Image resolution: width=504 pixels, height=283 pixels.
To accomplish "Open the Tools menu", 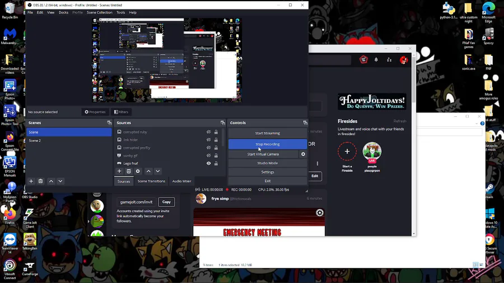I will (x=120, y=12).
